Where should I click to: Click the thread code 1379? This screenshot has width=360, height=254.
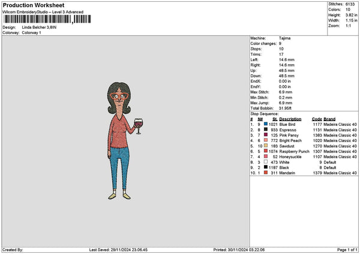pyautogui.click(x=317, y=173)
